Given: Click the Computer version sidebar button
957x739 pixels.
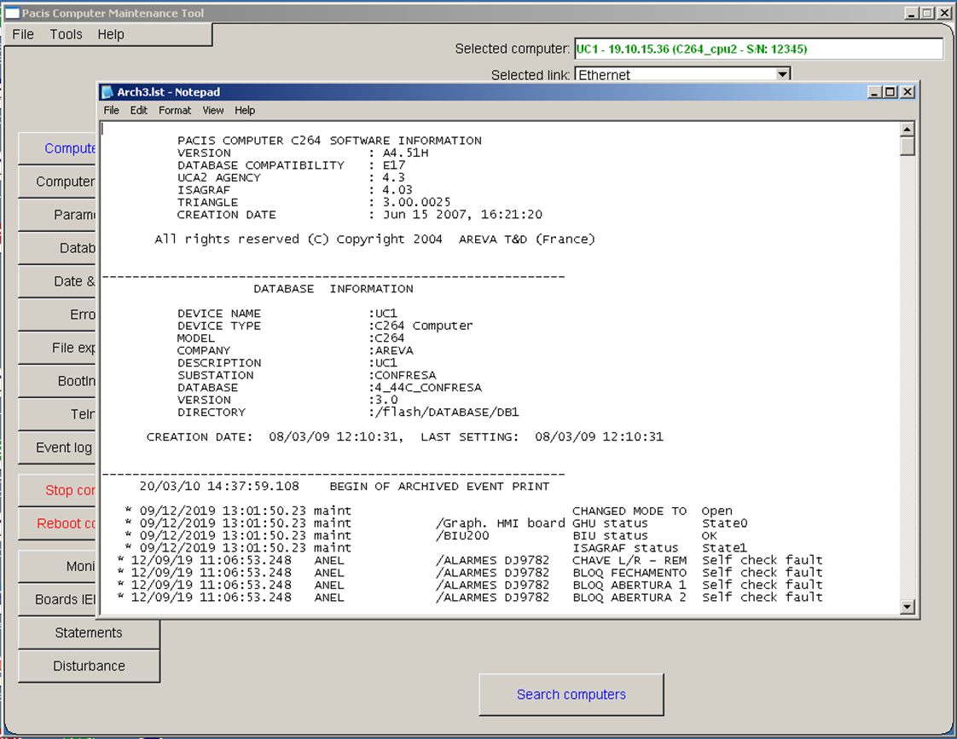Looking at the screenshot, I should click(x=57, y=182).
